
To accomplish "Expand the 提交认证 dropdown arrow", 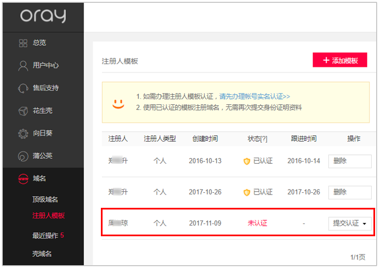I will [x=365, y=224].
